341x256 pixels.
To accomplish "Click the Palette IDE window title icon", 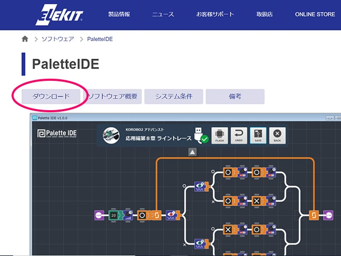I will (35, 118).
